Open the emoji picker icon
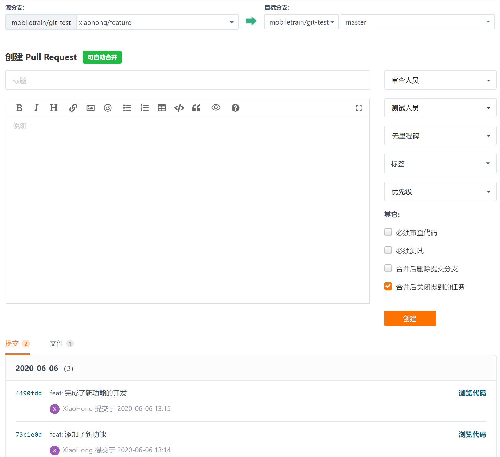Viewport: 500px width, 457px height. point(107,108)
